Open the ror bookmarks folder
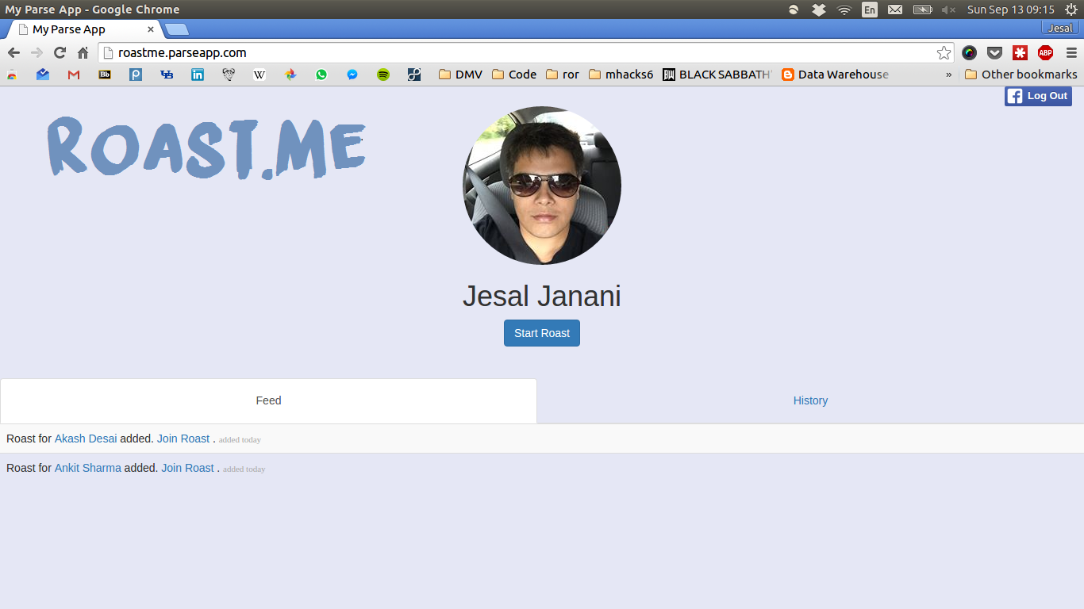This screenshot has height=609, width=1084. tap(563, 75)
